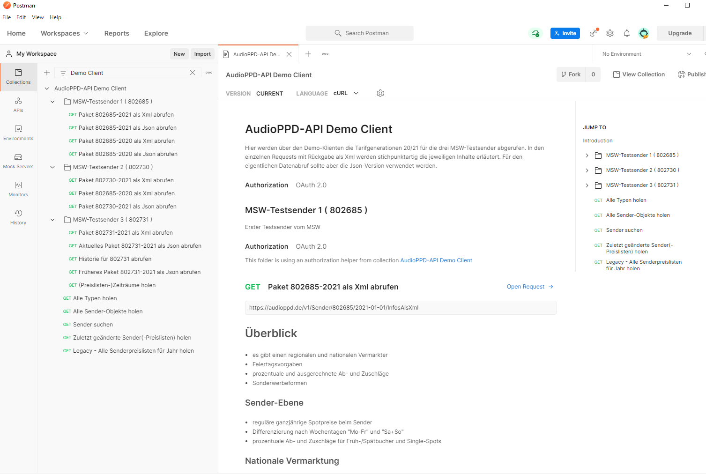The width and height of the screenshot is (706, 474).
Task: Expand MSW-Testsender 2 in Jump To
Action: [587, 170]
